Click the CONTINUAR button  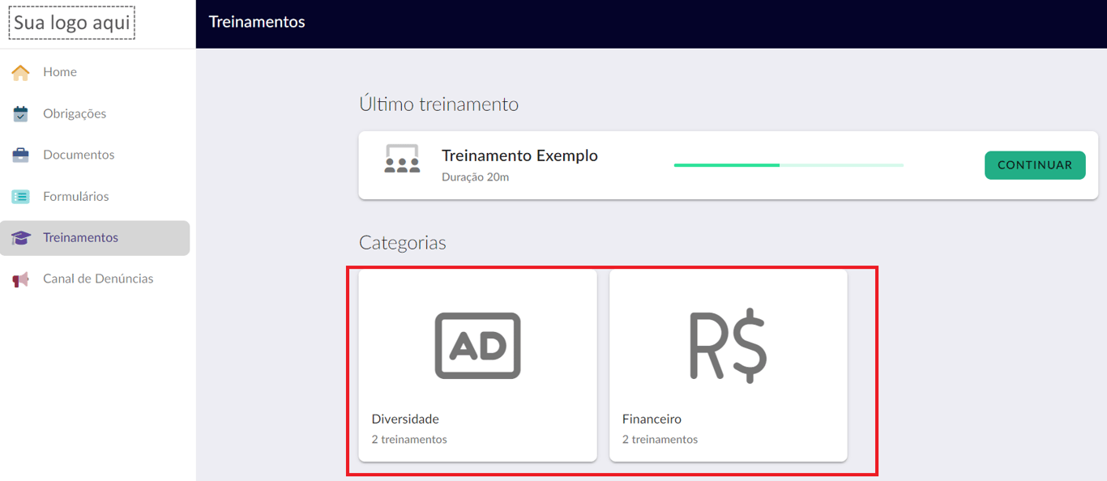[x=1035, y=165]
